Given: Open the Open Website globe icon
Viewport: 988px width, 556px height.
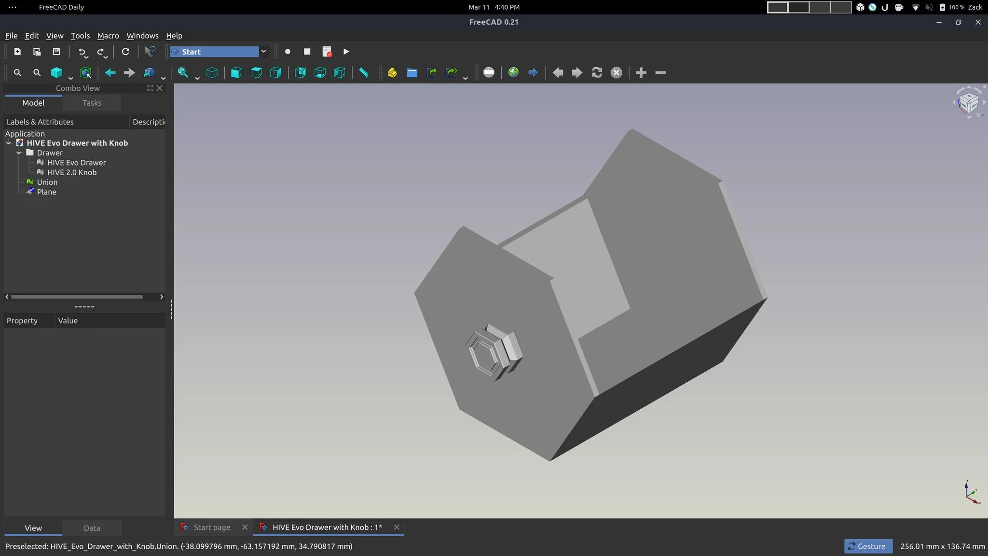Looking at the screenshot, I should 514,72.
